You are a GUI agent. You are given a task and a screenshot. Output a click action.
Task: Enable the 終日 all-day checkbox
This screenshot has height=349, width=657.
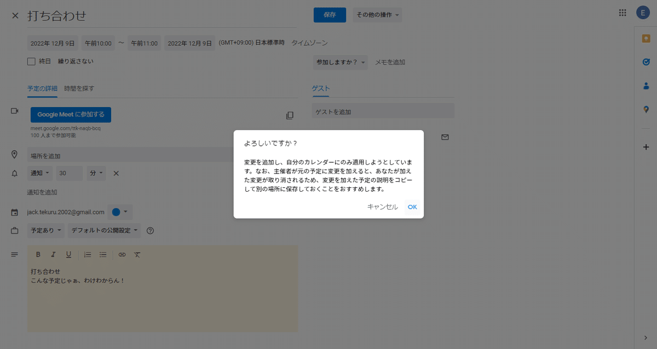31,61
